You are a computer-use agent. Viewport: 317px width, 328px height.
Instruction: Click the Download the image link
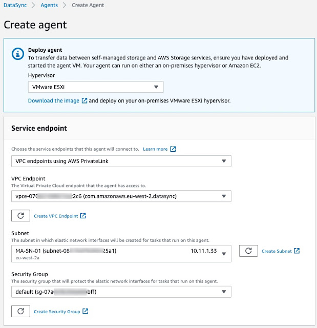pyautogui.click(x=54, y=101)
